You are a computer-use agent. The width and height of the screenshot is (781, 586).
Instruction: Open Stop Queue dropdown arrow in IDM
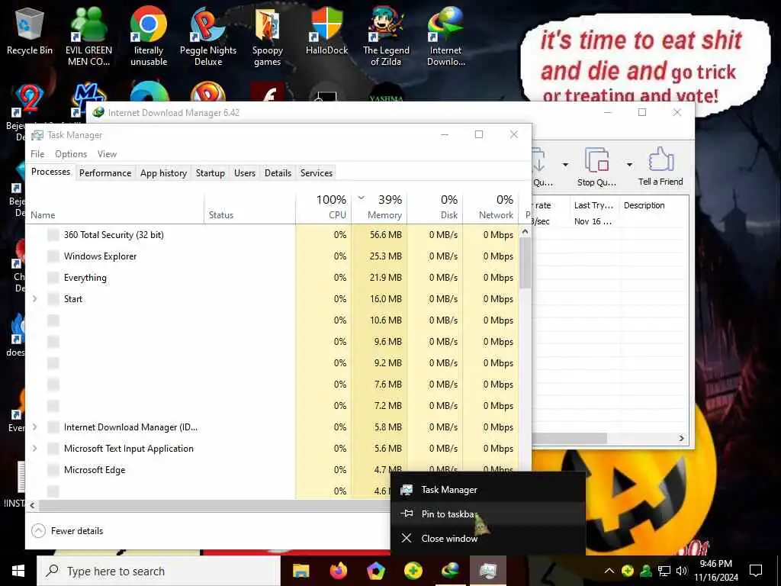629,165
